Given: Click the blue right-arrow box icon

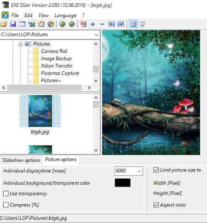Looking at the screenshot, I should (121, 24).
